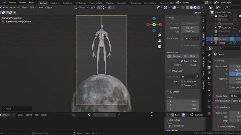Collapse the View panel in sidebar
The width and height of the screenshot is (241, 135).
pos(168,18)
